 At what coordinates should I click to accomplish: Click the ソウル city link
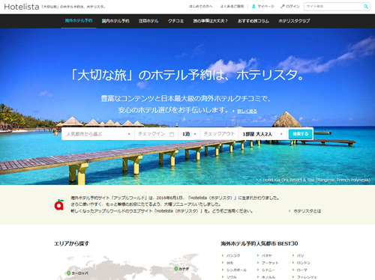pyautogui.click(x=232, y=277)
